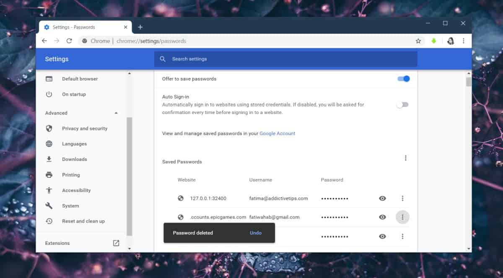Undo the password deletion
The height and width of the screenshot is (278, 503).
[255, 233]
